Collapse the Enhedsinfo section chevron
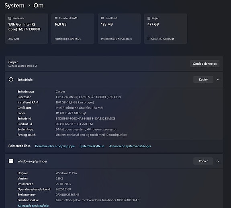231x208 pixels. tap(218, 80)
